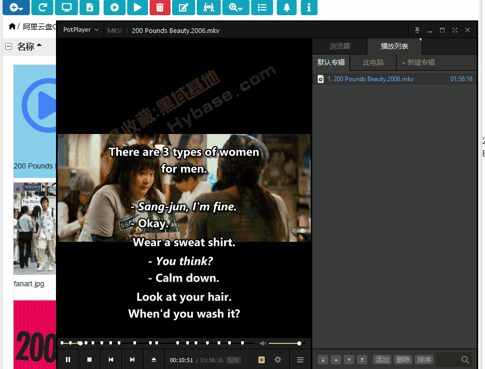Open PotPlayer settings gear
The height and width of the screenshot is (369, 485).
coord(278,360)
